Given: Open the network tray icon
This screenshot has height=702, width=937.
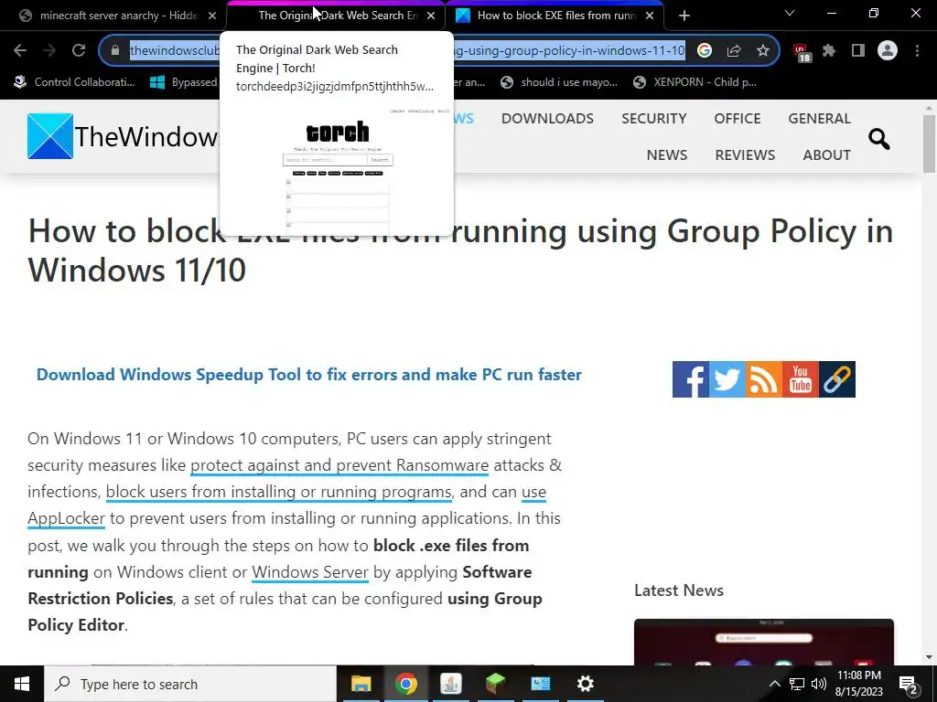Looking at the screenshot, I should pos(797,684).
